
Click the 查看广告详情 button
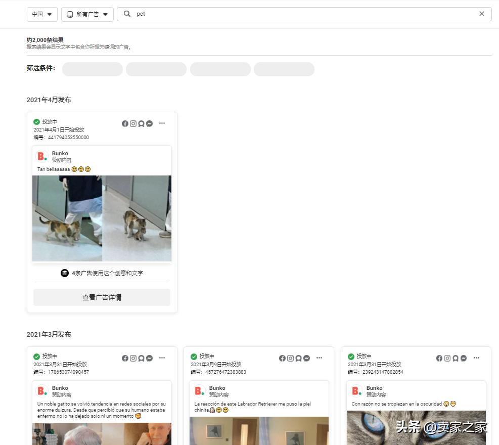[x=102, y=297]
